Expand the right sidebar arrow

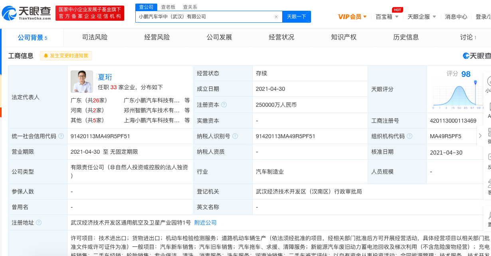click(480, 136)
